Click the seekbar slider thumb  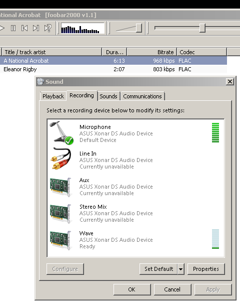[202, 28]
